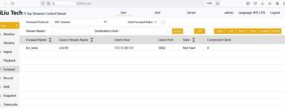This screenshot has width=285, height=108.
Task: Open Monitor in the sidebar
Action: 9,34
